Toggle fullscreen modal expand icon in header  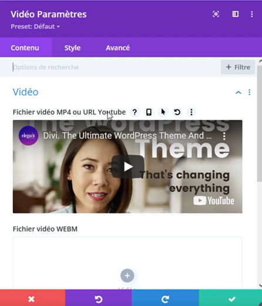click(216, 14)
